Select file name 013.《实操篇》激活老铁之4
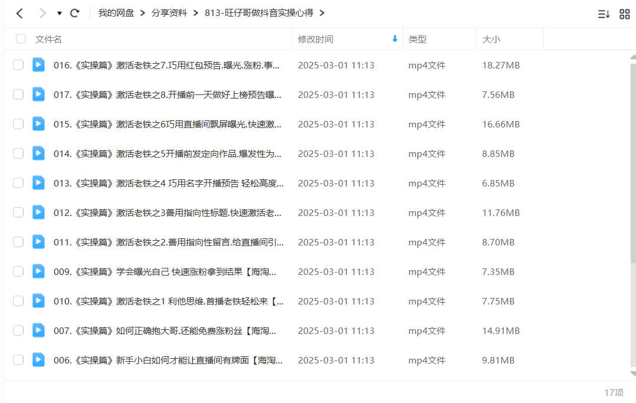 pos(169,184)
